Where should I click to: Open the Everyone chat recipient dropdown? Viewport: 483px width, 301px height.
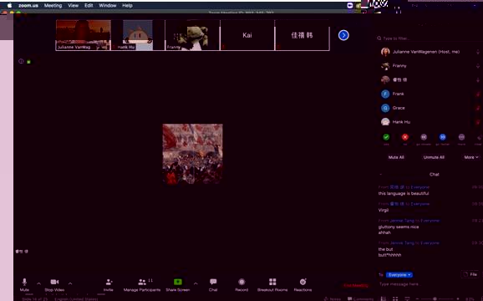click(x=399, y=275)
